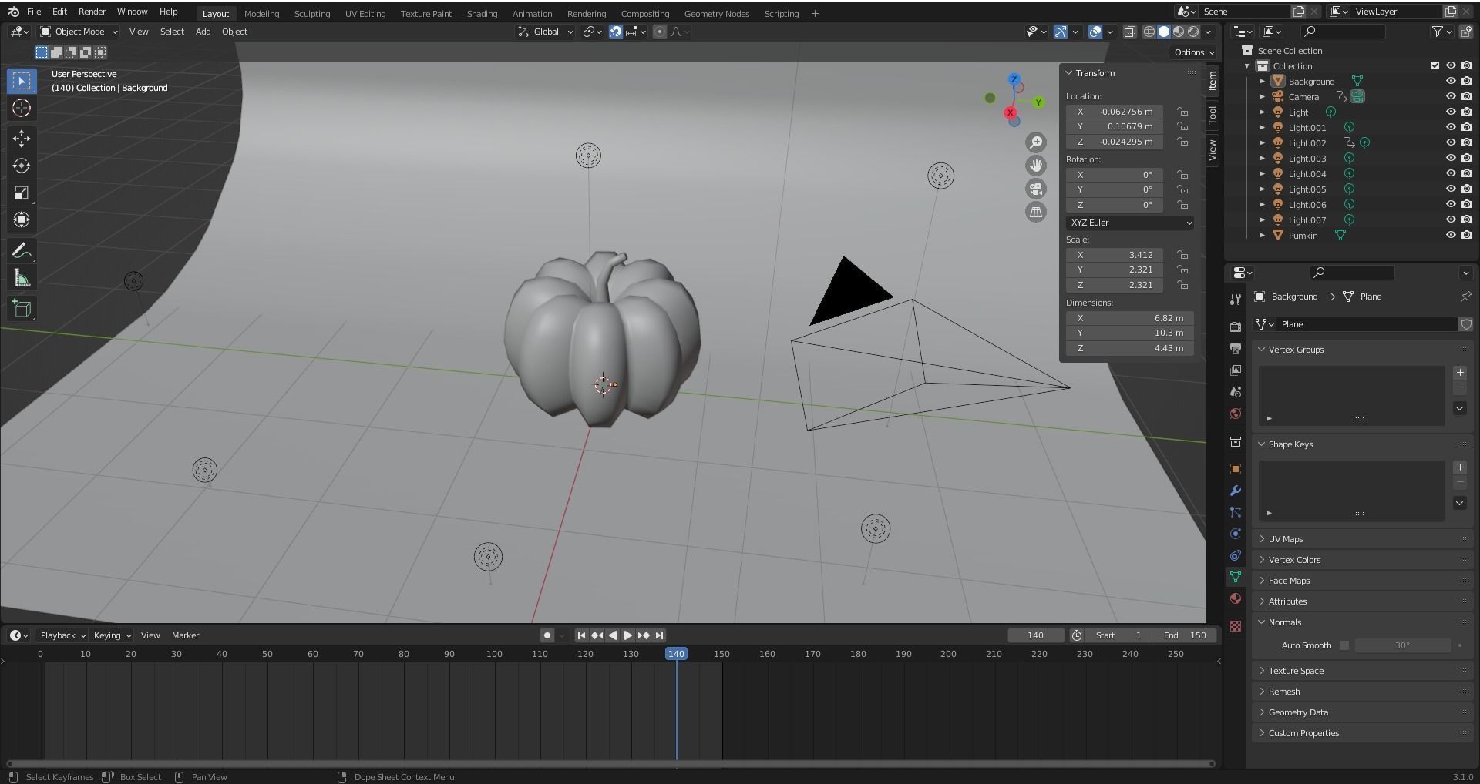Screen dimensions: 1480x784
Task: Activate the Select Box tool
Action: [x=22, y=81]
